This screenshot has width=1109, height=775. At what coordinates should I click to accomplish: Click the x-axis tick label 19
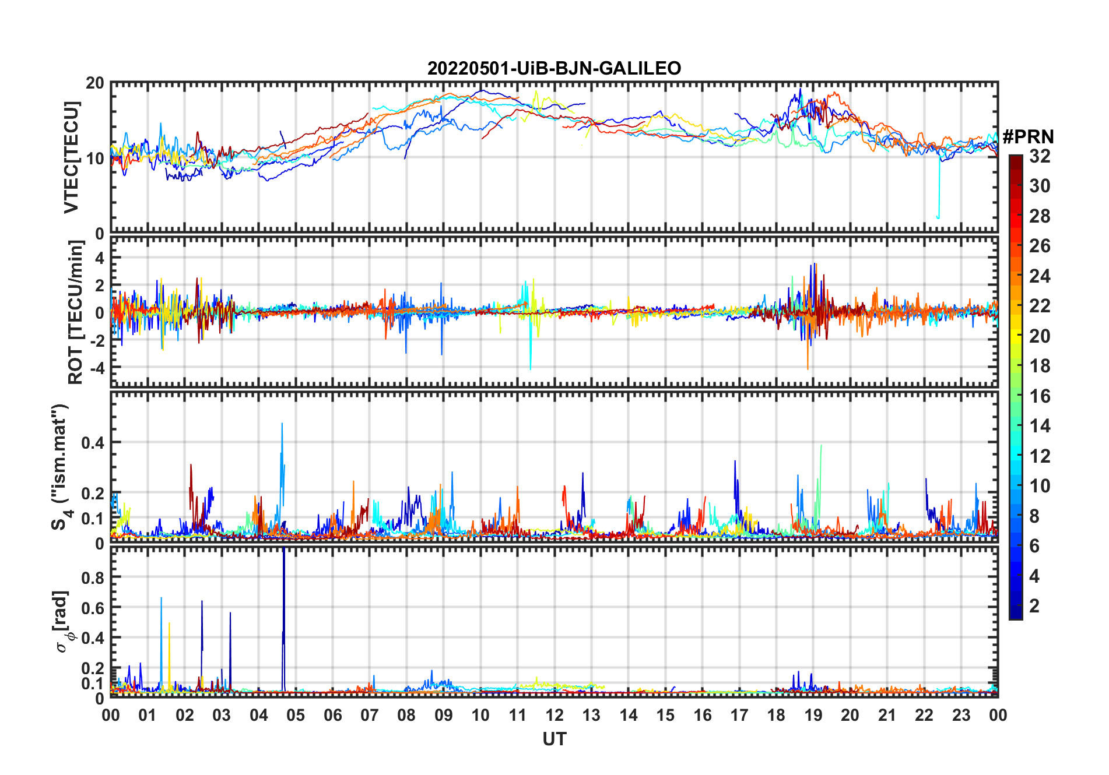pyautogui.click(x=813, y=716)
